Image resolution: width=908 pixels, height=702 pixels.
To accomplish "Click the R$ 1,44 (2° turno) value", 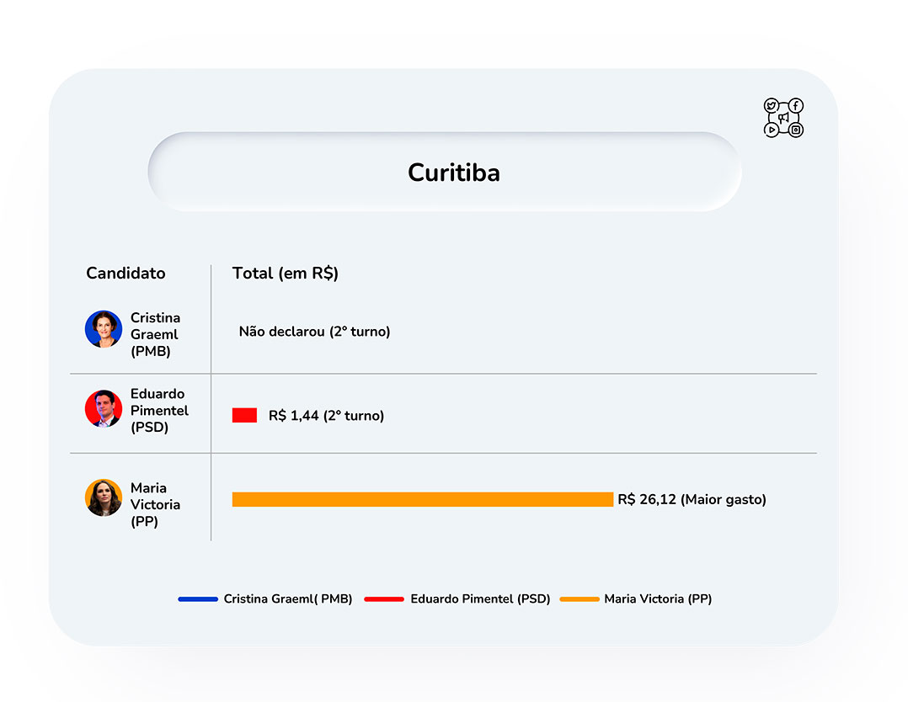I will click(x=326, y=416).
